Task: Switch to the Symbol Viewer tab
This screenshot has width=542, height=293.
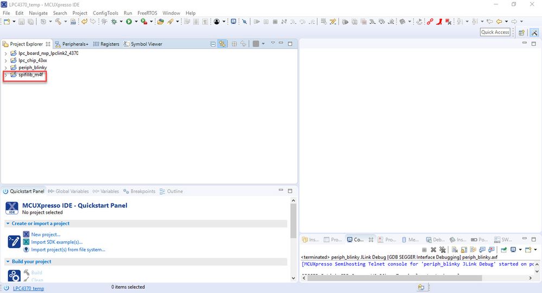Action: (x=143, y=44)
